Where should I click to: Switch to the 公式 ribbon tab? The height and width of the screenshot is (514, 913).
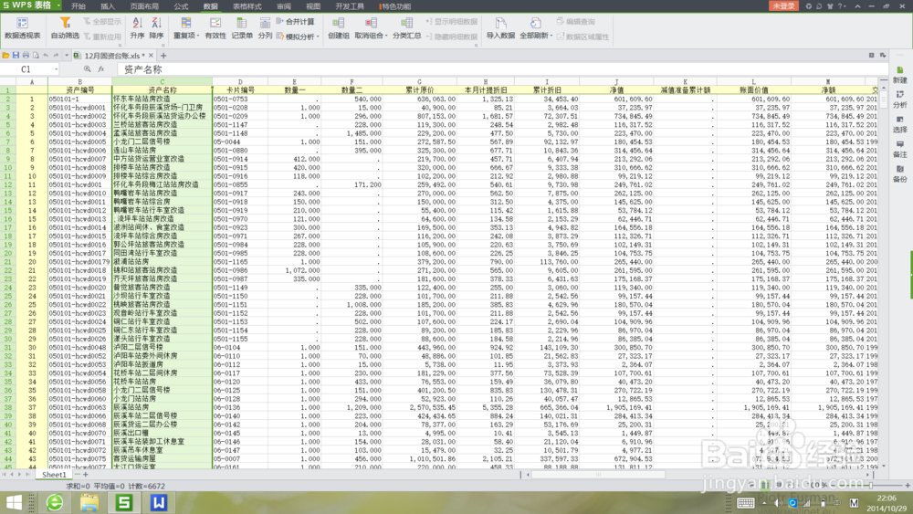pyautogui.click(x=181, y=6)
